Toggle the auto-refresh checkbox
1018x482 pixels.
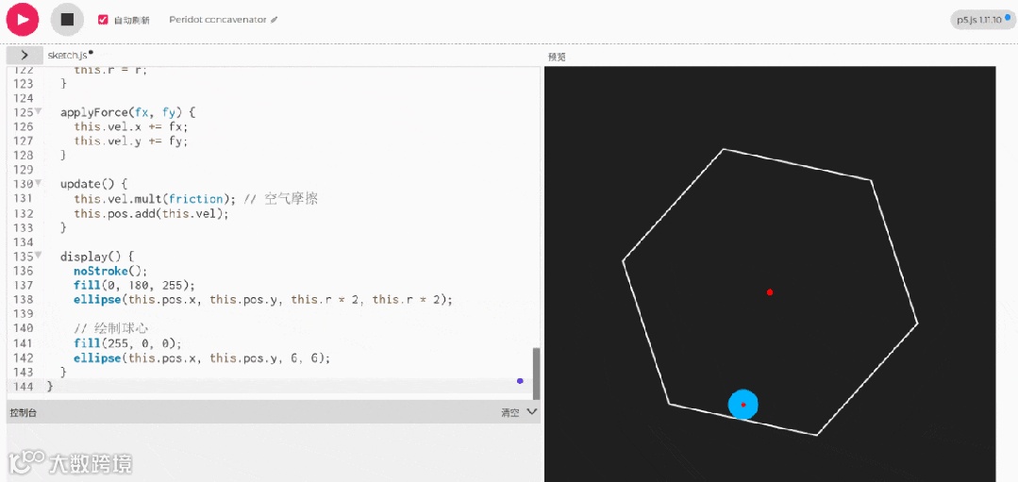tap(103, 20)
